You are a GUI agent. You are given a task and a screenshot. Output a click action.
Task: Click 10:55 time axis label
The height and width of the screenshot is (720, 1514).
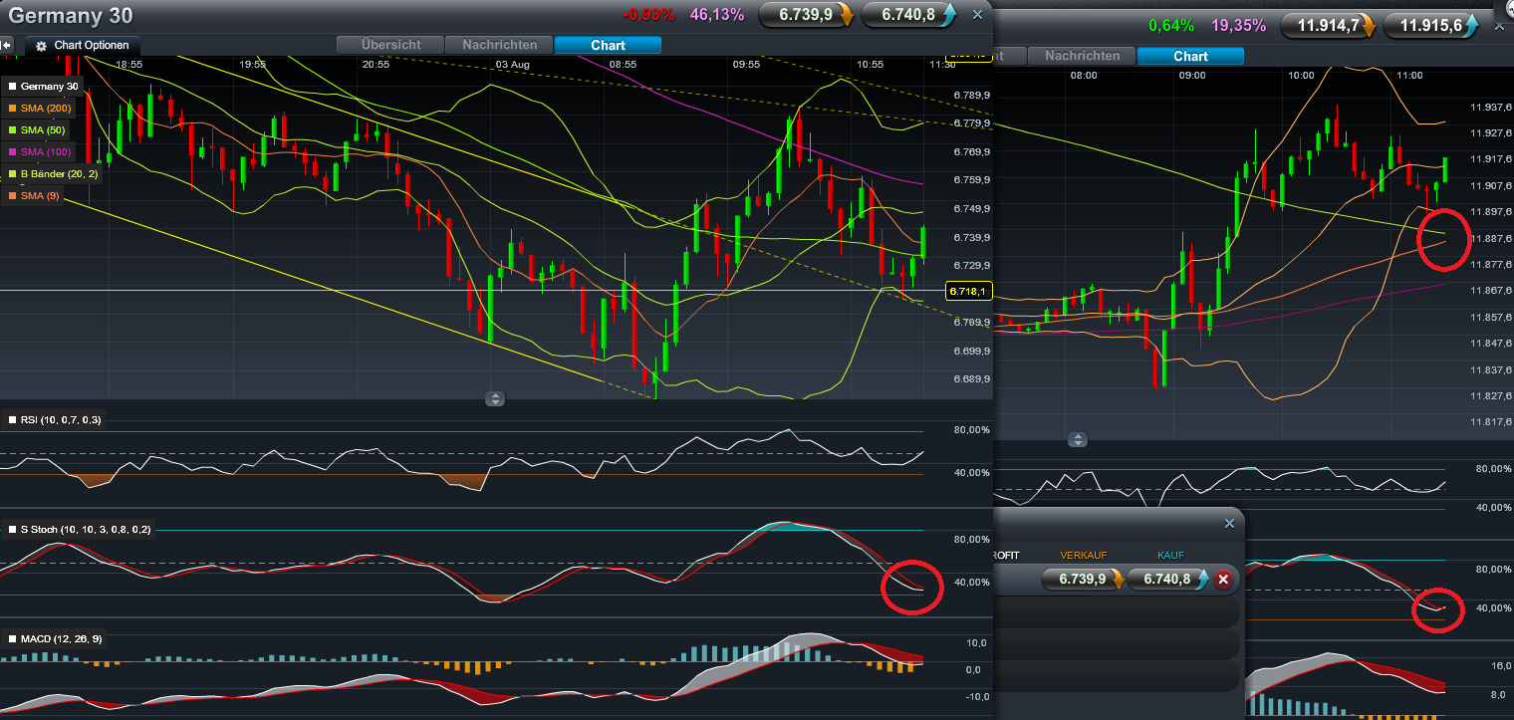point(870,64)
